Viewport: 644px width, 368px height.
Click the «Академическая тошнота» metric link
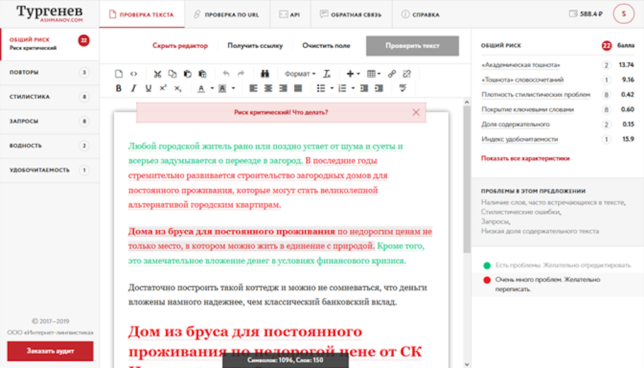pos(521,65)
